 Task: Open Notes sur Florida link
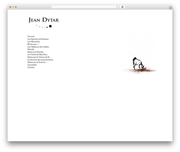[x=36, y=52]
